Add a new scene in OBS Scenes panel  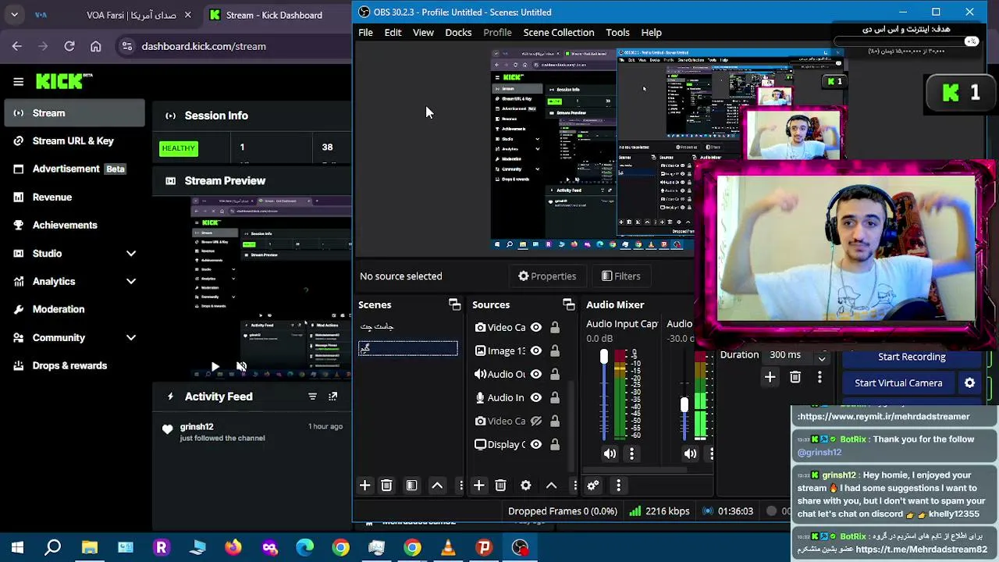point(364,486)
